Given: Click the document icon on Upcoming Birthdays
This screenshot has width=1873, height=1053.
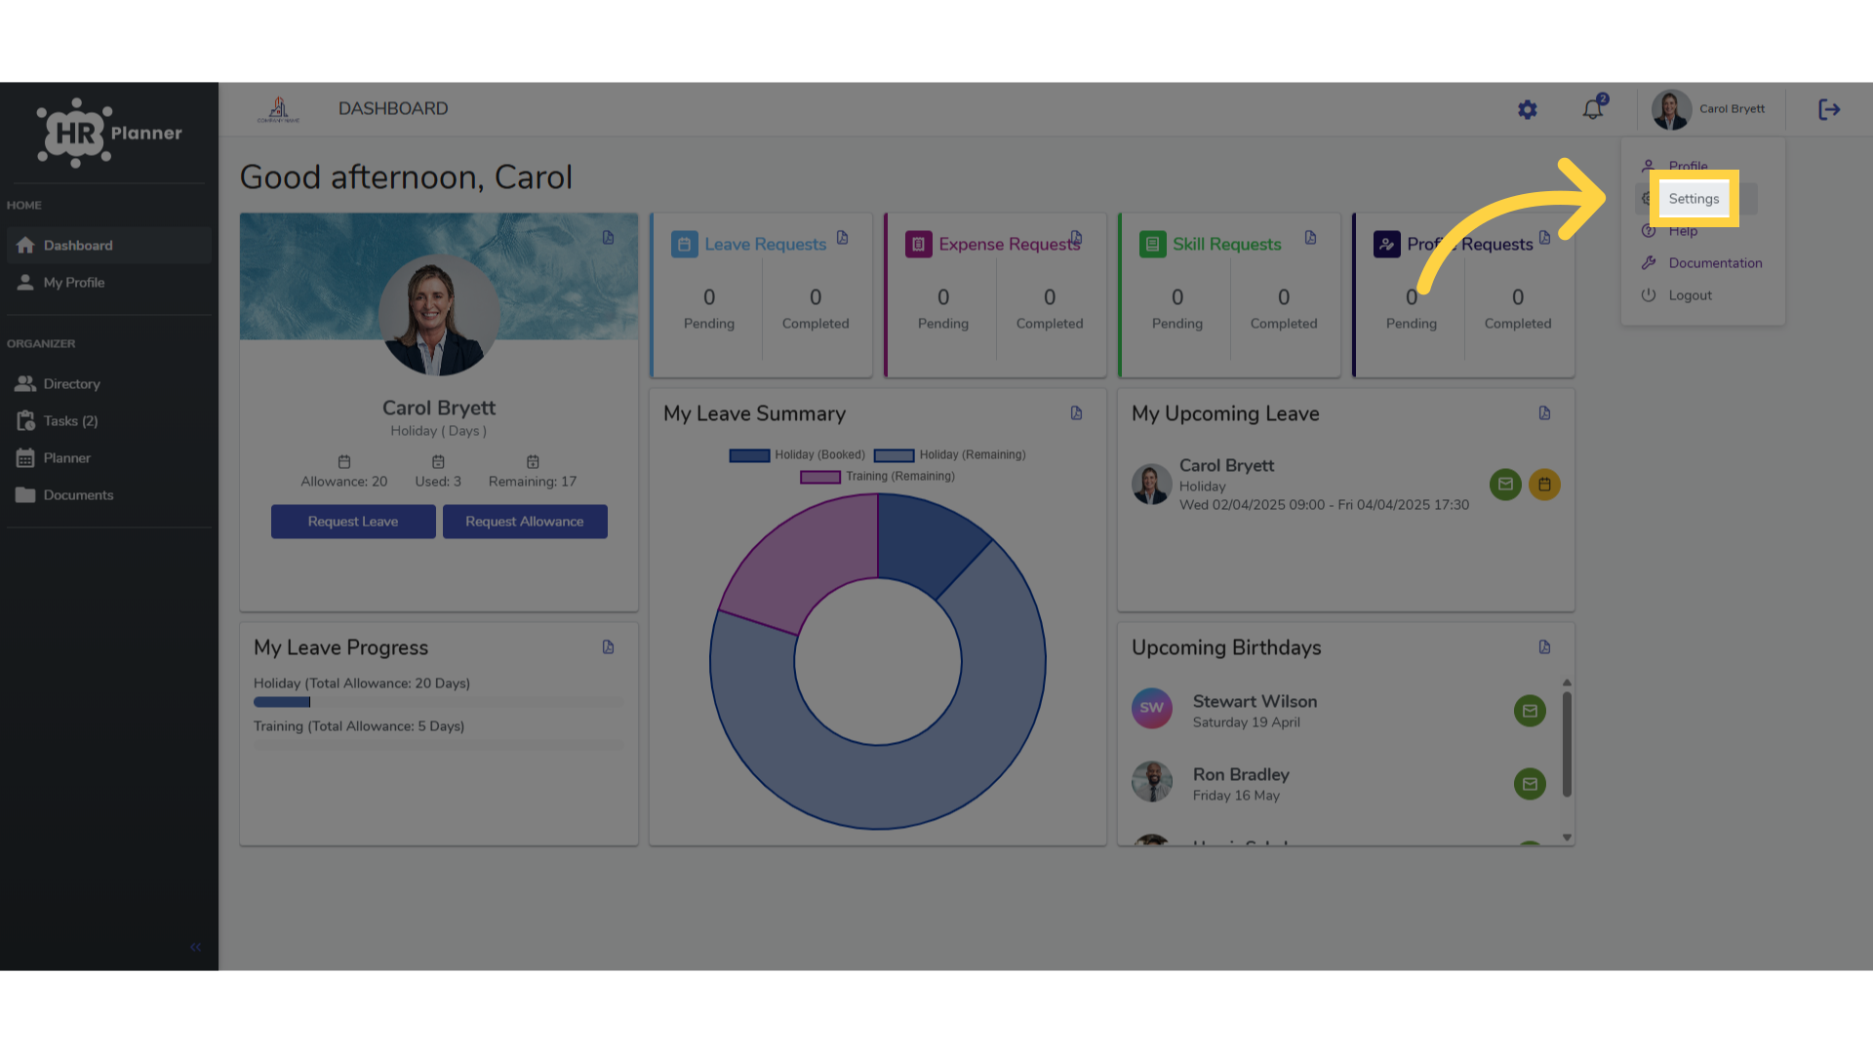Looking at the screenshot, I should tap(1545, 647).
